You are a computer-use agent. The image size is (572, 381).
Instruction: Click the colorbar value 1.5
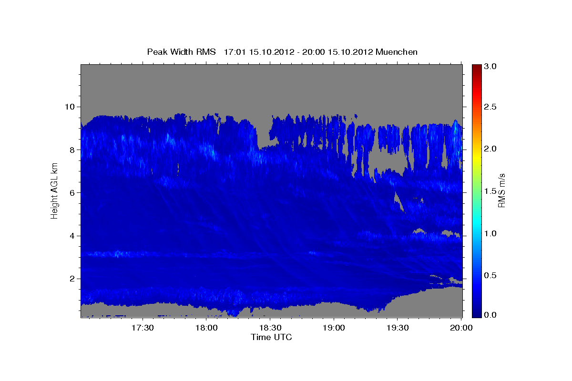[x=491, y=191]
